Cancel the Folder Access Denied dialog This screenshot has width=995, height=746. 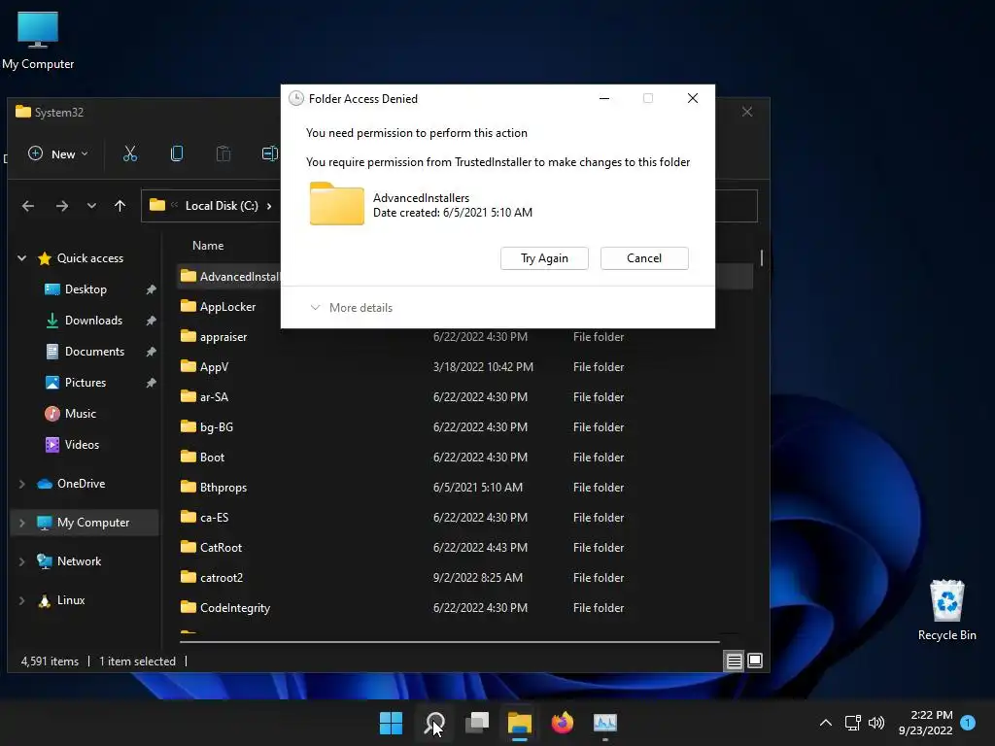click(x=644, y=258)
